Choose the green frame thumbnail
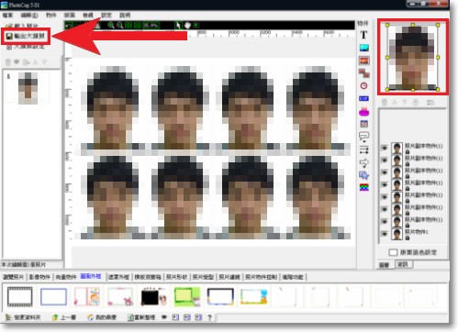Screen dimensions: 458x332 tap(187, 296)
